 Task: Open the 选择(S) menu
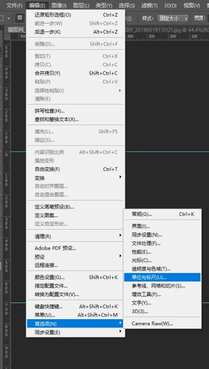point(127,6)
